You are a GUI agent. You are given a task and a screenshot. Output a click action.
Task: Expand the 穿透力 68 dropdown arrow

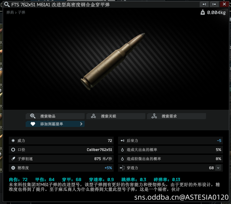click(218, 168)
